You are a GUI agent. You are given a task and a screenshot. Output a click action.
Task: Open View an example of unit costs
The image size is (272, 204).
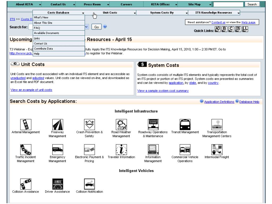coord(31,90)
